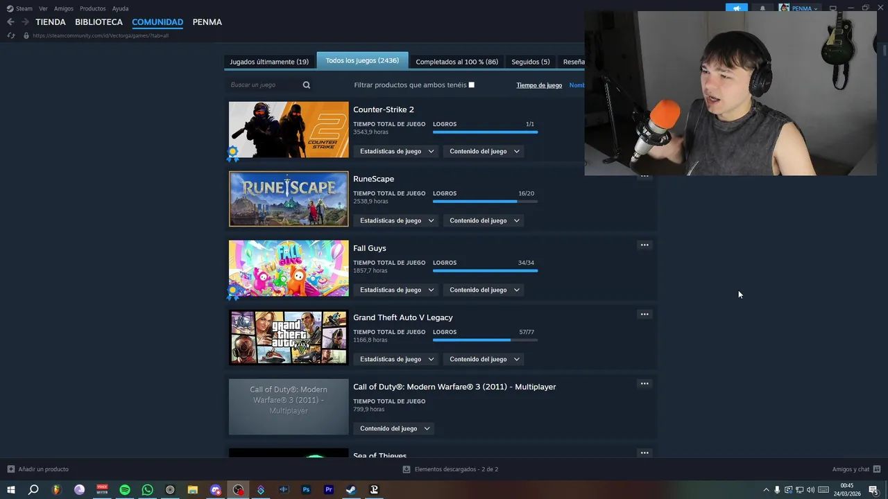
Task: Open the Ayuda menu
Action: point(121,8)
